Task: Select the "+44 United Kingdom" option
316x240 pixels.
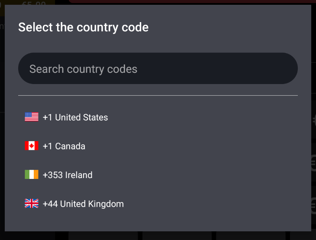Action: (83, 204)
